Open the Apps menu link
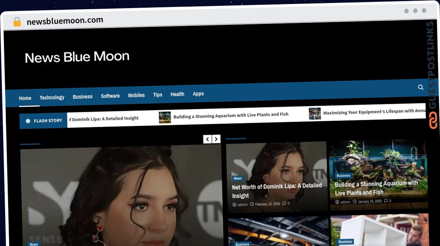 pos(198,94)
